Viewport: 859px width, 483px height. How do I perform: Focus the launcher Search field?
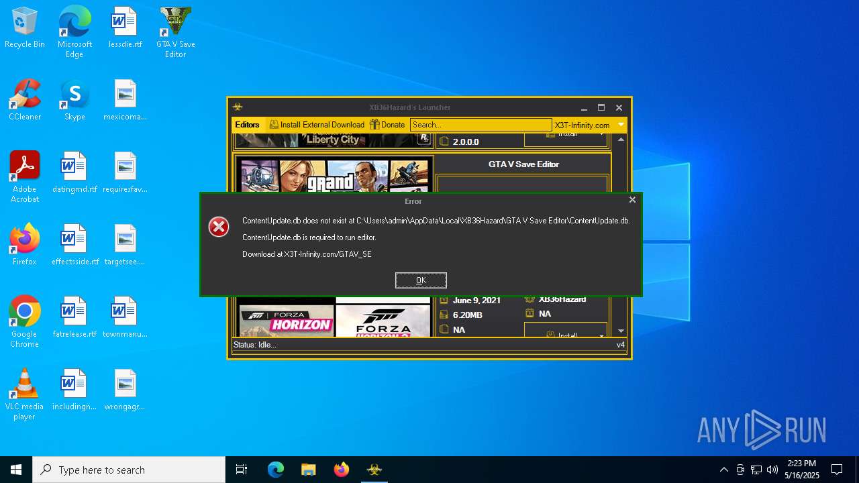[x=481, y=125]
